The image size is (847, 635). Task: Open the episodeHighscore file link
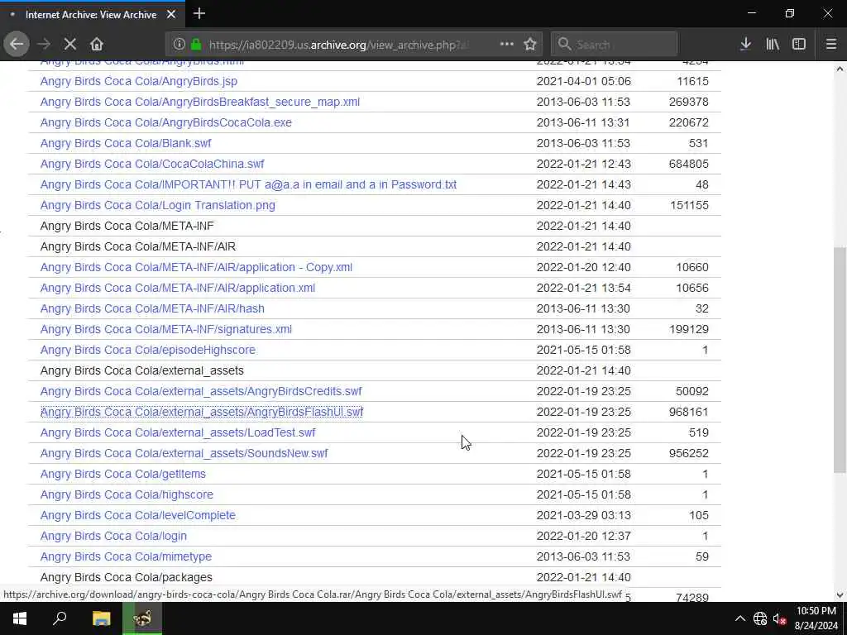tap(148, 350)
